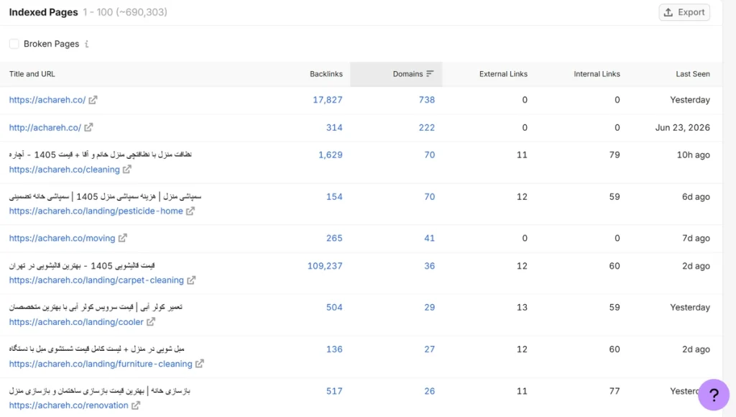This screenshot has width=736, height=417.
Task: View the 222 domains value
Action: tap(427, 127)
